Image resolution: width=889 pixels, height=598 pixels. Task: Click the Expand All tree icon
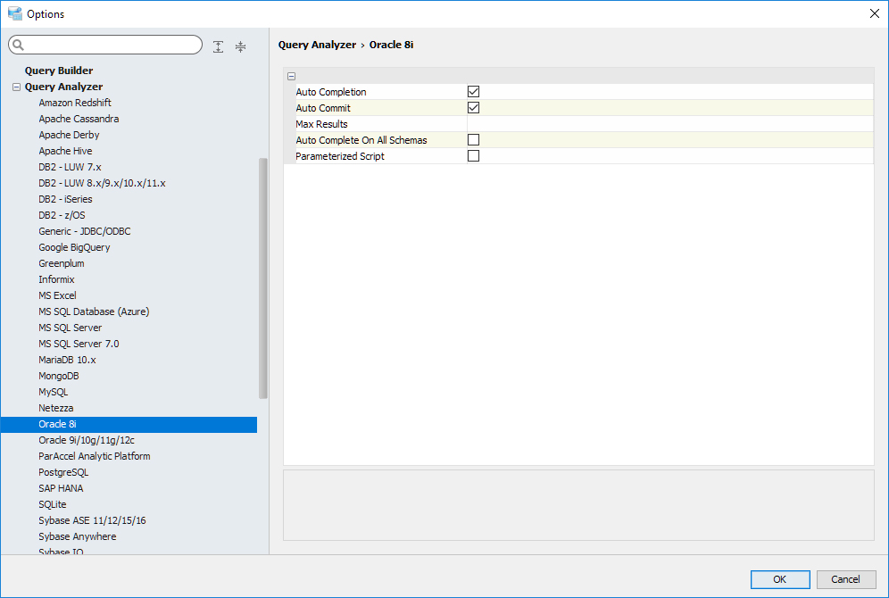[219, 46]
